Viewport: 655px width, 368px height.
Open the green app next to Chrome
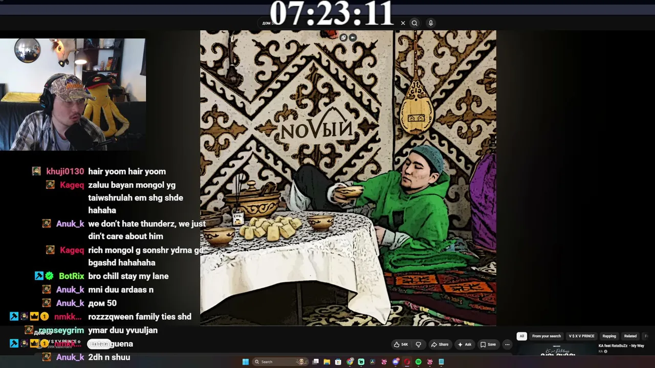(x=361, y=362)
